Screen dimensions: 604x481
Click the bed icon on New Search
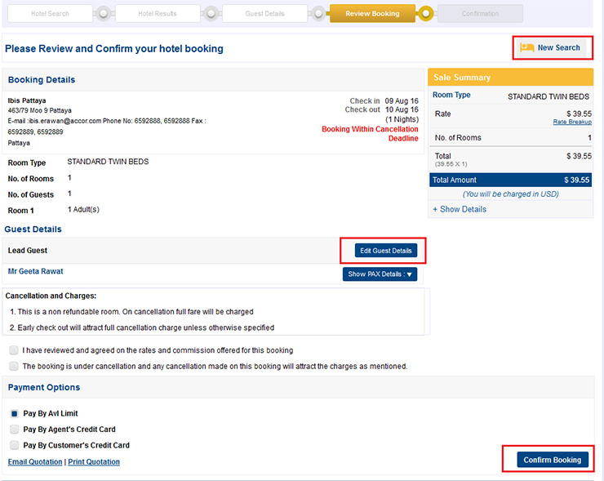tap(527, 48)
